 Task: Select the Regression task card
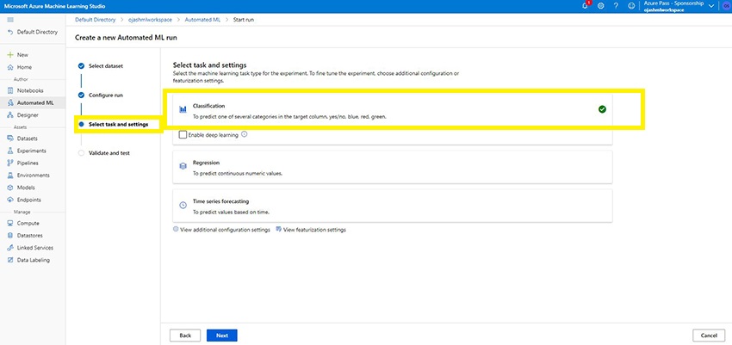pyautogui.click(x=392, y=167)
